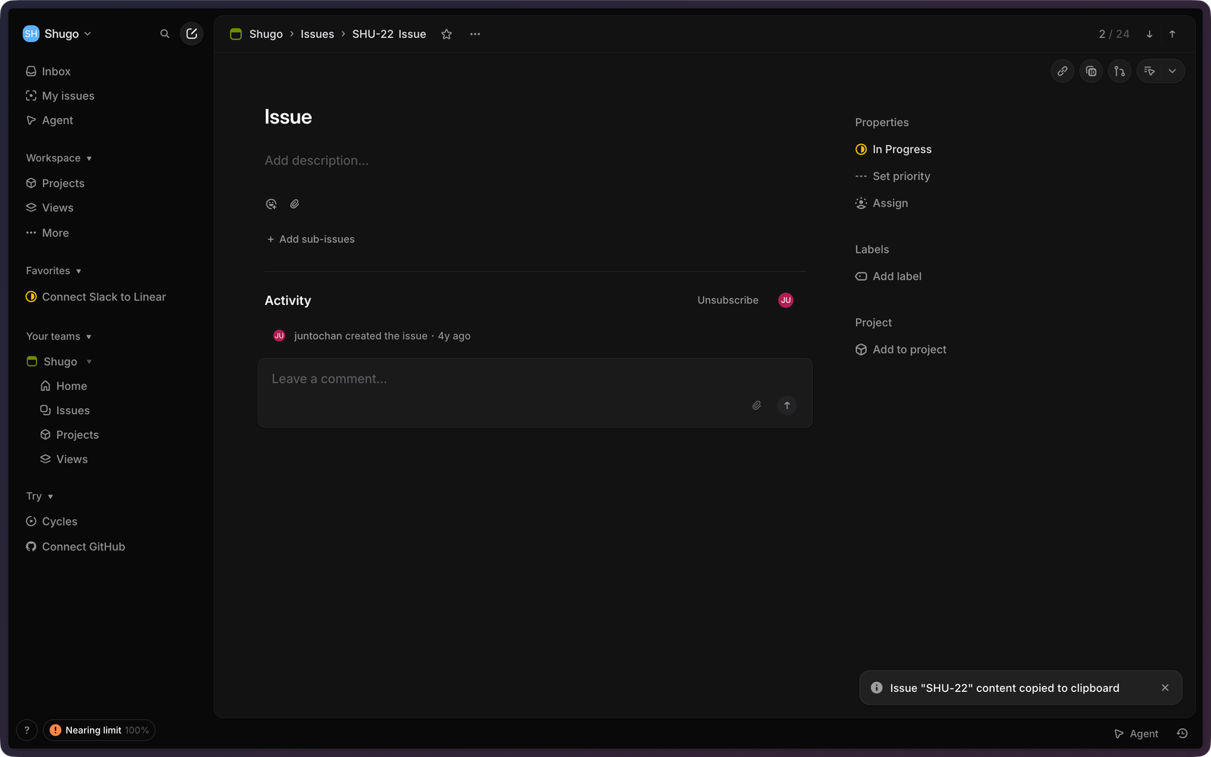Copy git branch name icon
This screenshot has width=1211, height=757.
coord(1119,71)
